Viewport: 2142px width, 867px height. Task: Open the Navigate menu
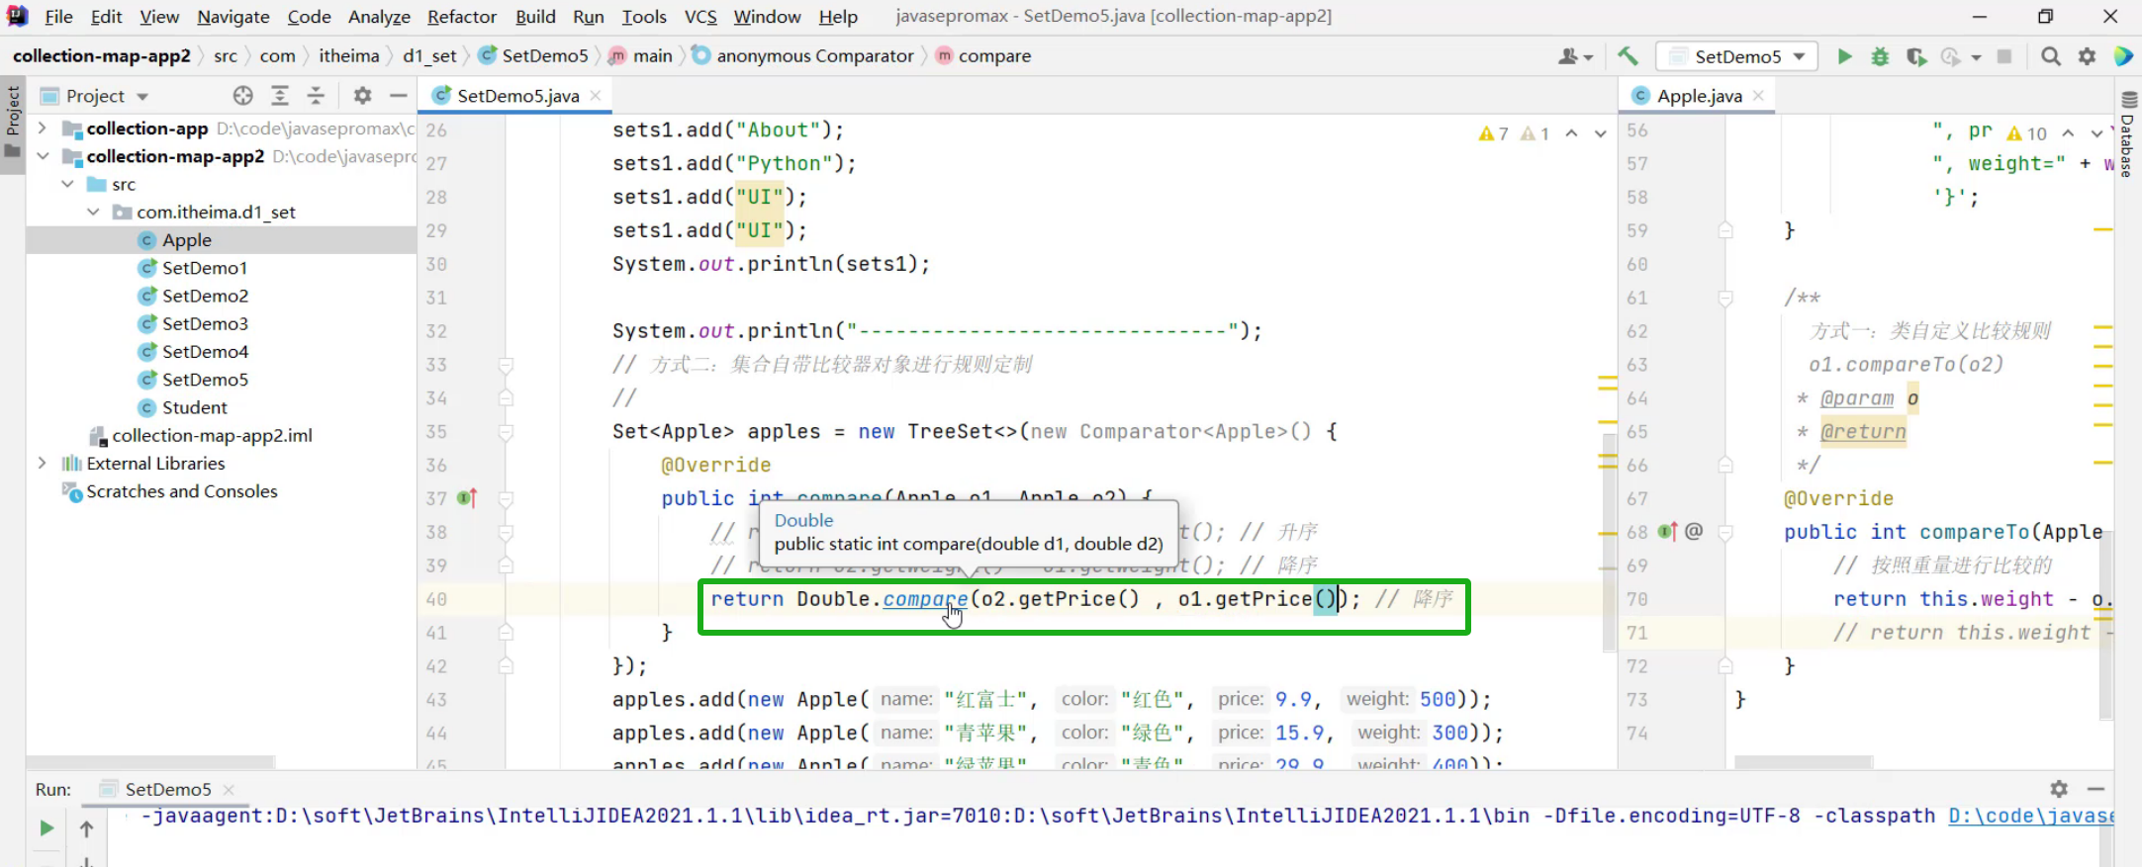pyautogui.click(x=233, y=17)
